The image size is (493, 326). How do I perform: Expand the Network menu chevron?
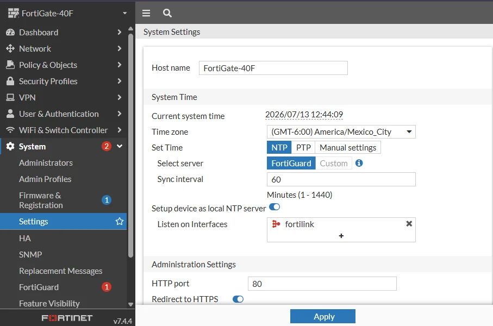coord(119,48)
